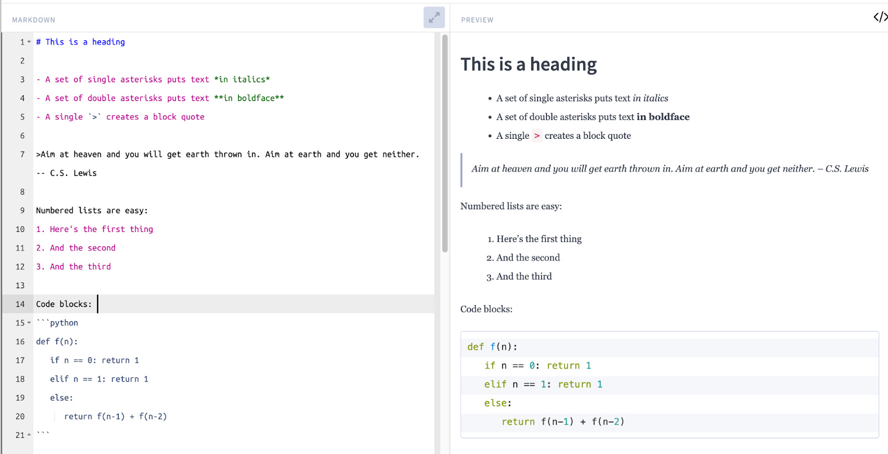Click the editor vertical scrollbar thumb
Viewport: 888px width, 454px height.
click(x=445, y=143)
